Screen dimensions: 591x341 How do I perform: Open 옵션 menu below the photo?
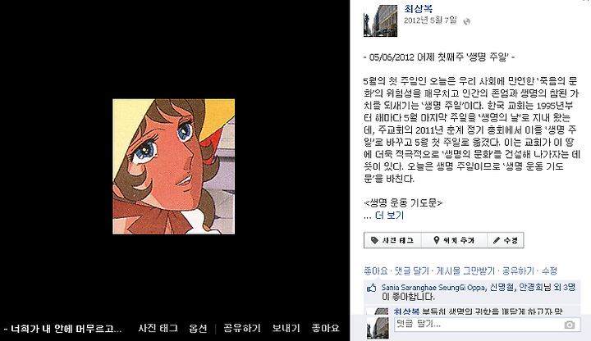coord(198,328)
